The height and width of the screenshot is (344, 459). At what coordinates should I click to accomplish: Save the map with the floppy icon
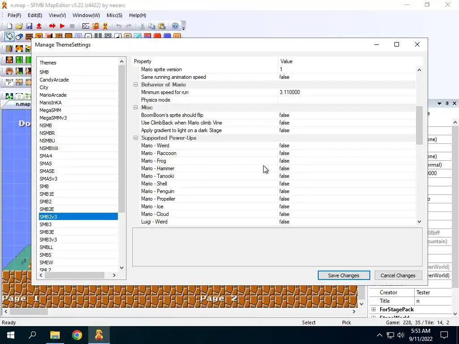[29, 26]
